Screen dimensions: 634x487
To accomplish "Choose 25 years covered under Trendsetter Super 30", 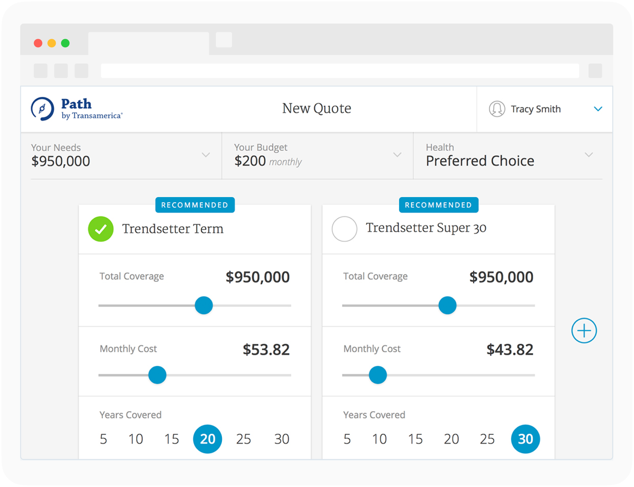I will click(x=487, y=439).
